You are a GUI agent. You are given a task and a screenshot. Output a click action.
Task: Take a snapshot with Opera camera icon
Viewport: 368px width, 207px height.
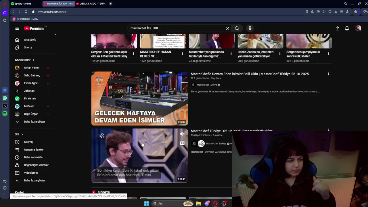point(313,11)
